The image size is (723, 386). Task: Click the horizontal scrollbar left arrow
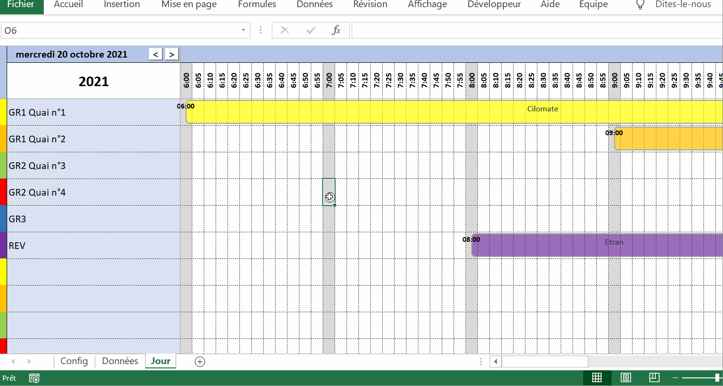coord(496,362)
